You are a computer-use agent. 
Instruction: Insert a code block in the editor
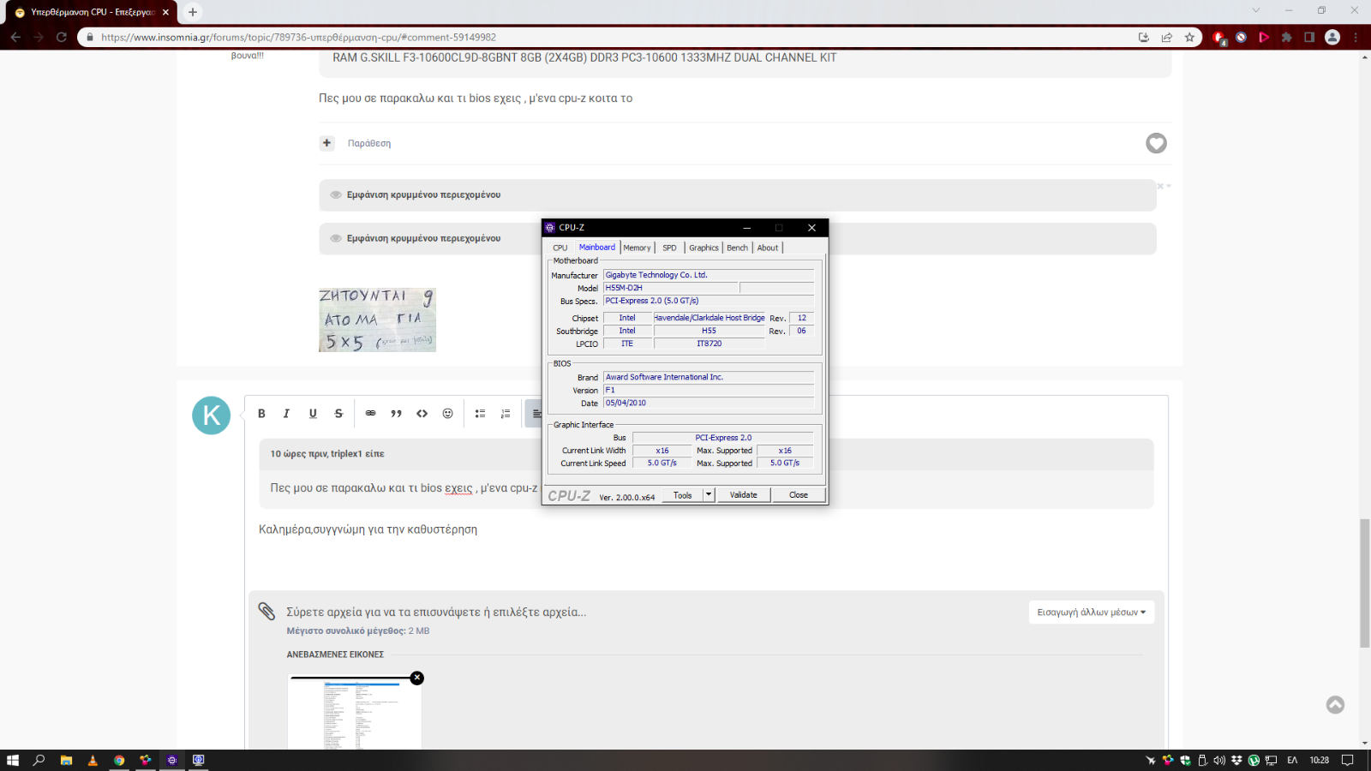click(422, 414)
